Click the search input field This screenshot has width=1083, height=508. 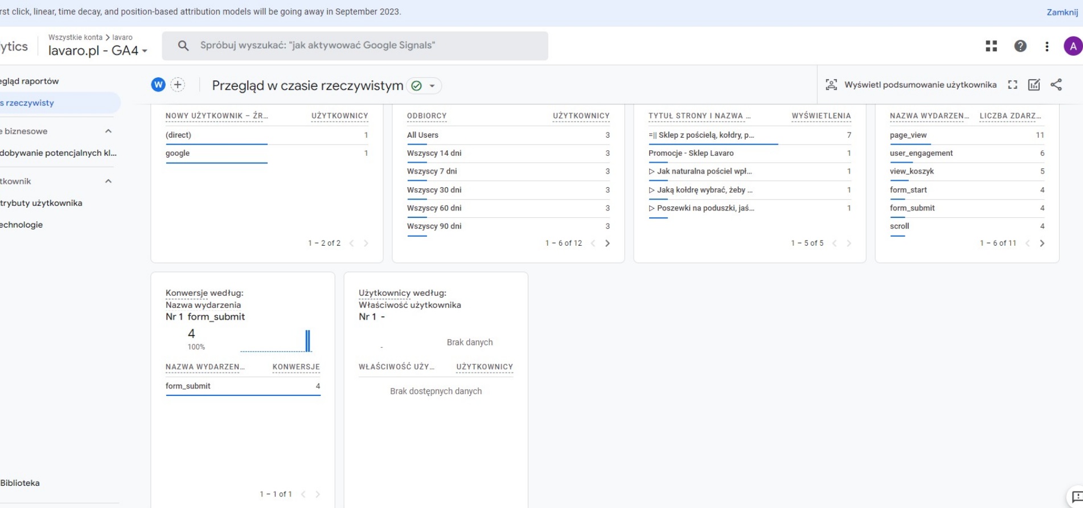point(364,46)
